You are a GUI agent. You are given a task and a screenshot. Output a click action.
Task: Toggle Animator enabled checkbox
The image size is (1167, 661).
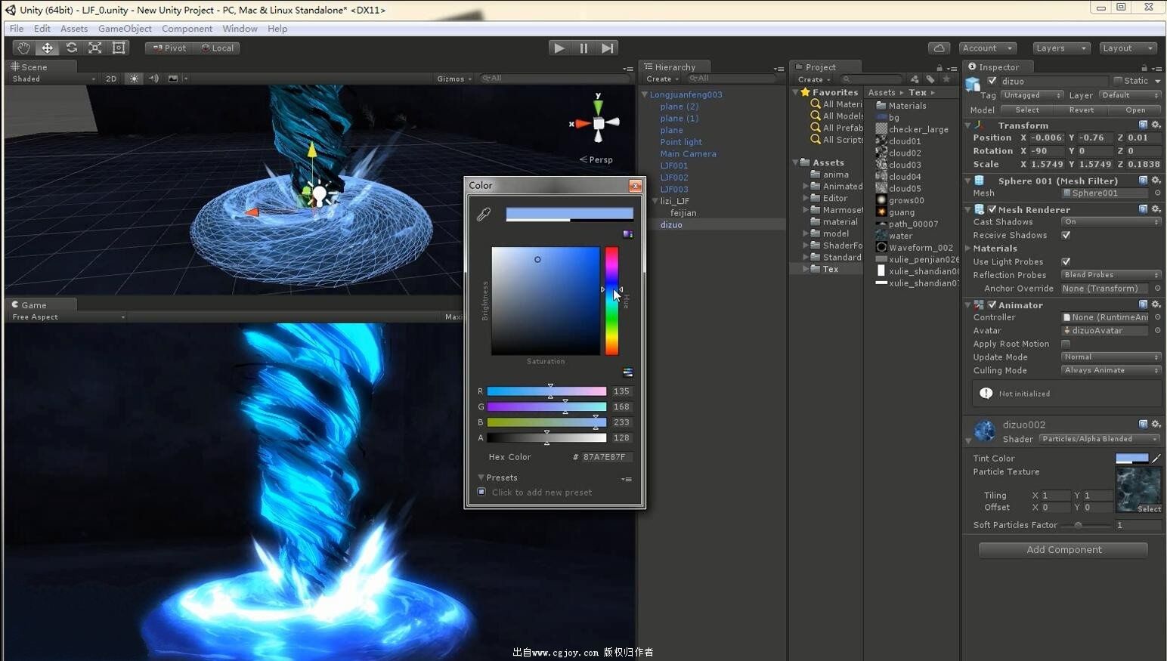coord(992,304)
